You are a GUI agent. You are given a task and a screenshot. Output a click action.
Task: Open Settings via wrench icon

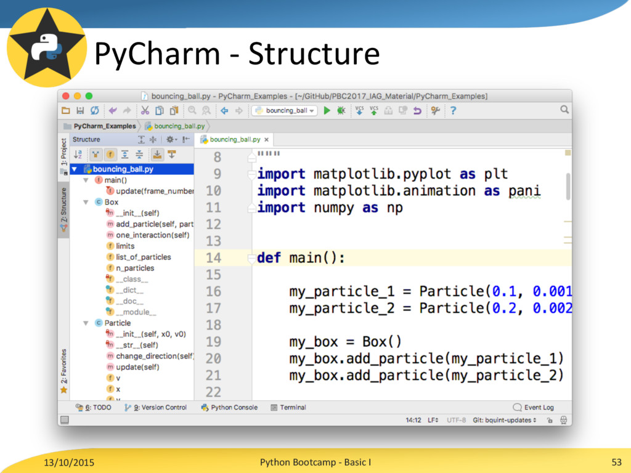tap(435, 111)
